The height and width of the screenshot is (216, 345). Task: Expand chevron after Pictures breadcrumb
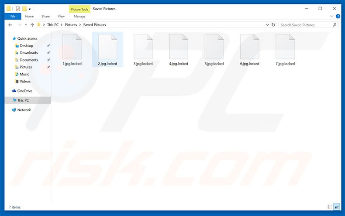80,25
